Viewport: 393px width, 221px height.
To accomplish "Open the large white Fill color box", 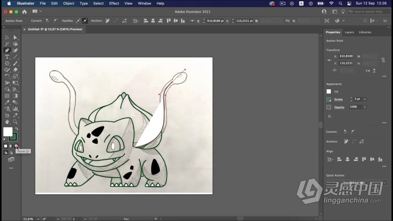I will coord(8,132).
